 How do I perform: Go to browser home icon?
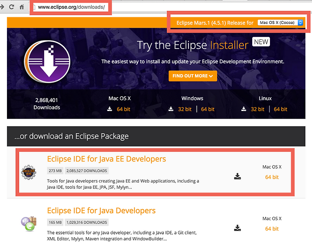pyautogui.click(x=22, y=7)
